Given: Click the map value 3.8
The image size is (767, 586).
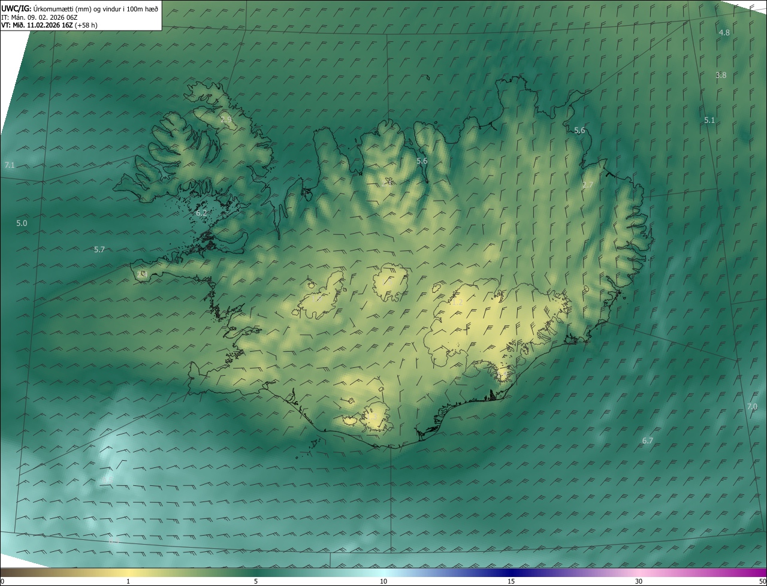Looking at the screenshot, I should pos(721,75).
